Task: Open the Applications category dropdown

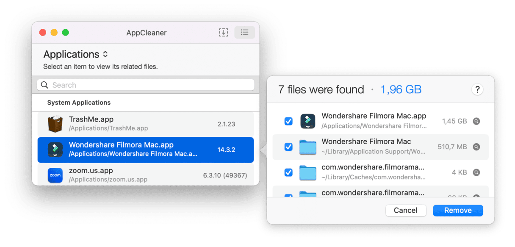Action: click(76, 54)
